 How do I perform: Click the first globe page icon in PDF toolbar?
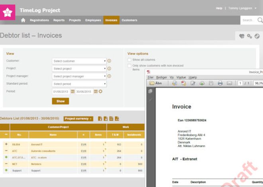click(x=175, y=83)
